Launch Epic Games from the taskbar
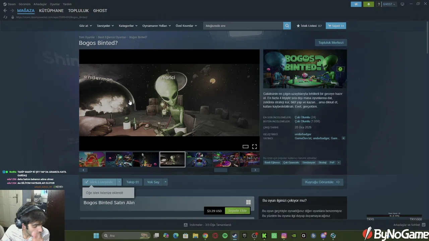429x241 pixels. pyautogui.click(x=245, y=236)
